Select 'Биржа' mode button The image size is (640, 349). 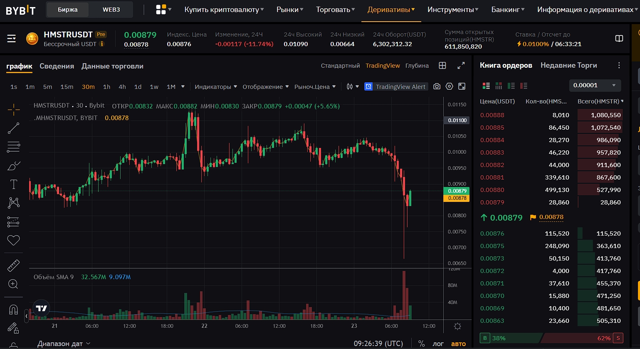pos(68,10)
